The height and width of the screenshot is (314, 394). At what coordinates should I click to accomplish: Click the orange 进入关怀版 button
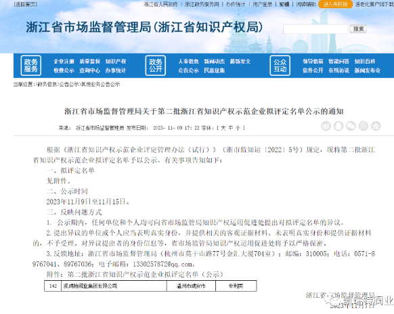(336, 4)
